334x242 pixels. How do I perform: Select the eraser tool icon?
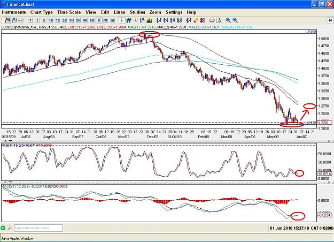(x=196, y=20)
